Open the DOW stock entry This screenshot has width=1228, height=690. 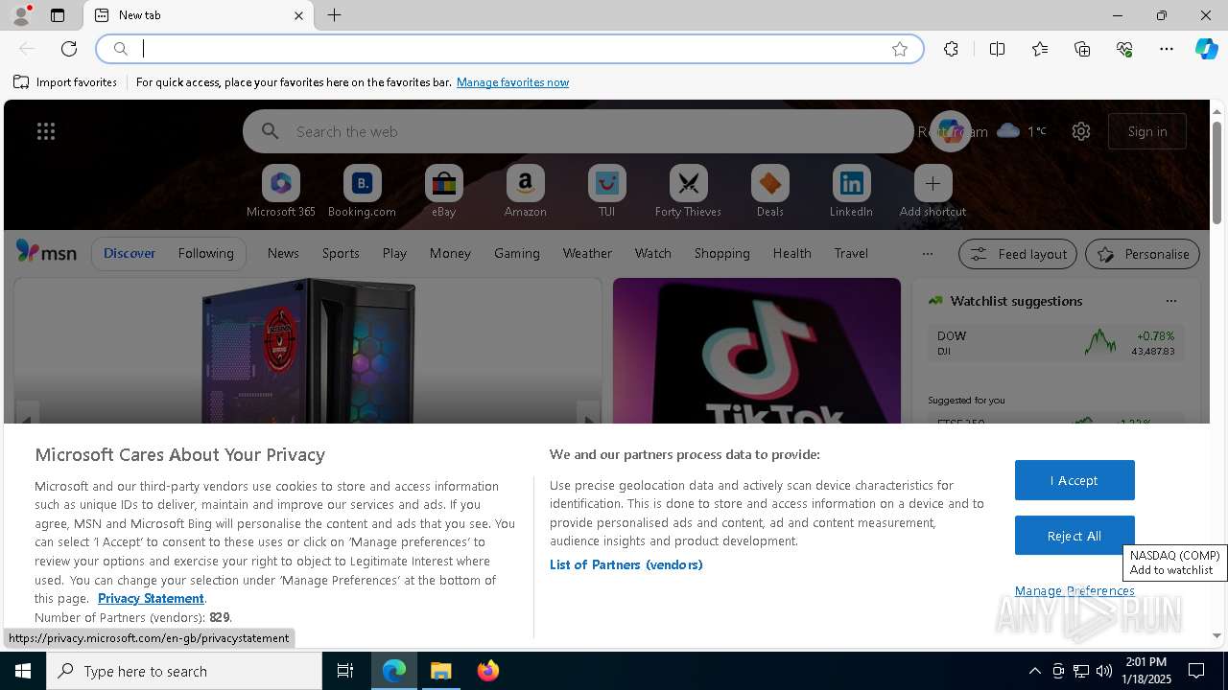pyautogui.click(x=1055, y=343)
